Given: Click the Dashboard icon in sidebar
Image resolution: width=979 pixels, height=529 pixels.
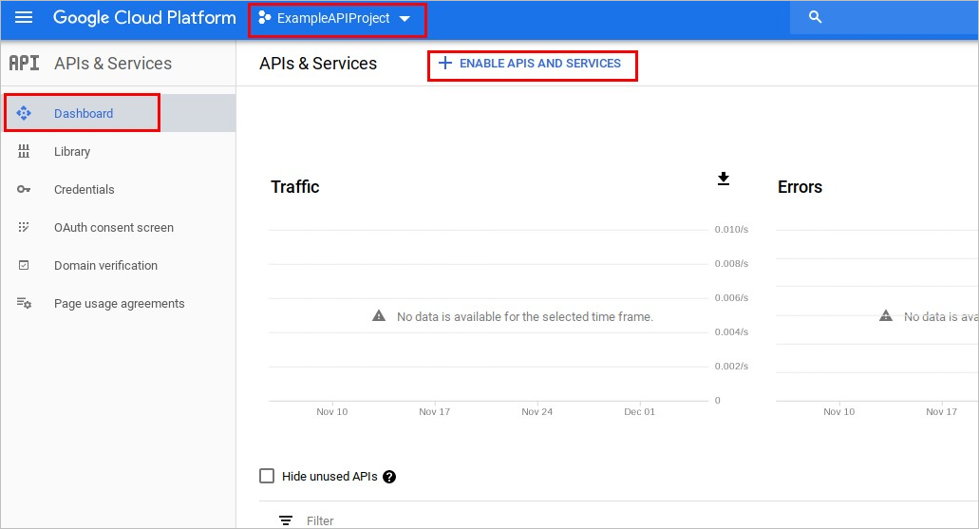Looking at the screenshot, I should [x=25, y=113].
